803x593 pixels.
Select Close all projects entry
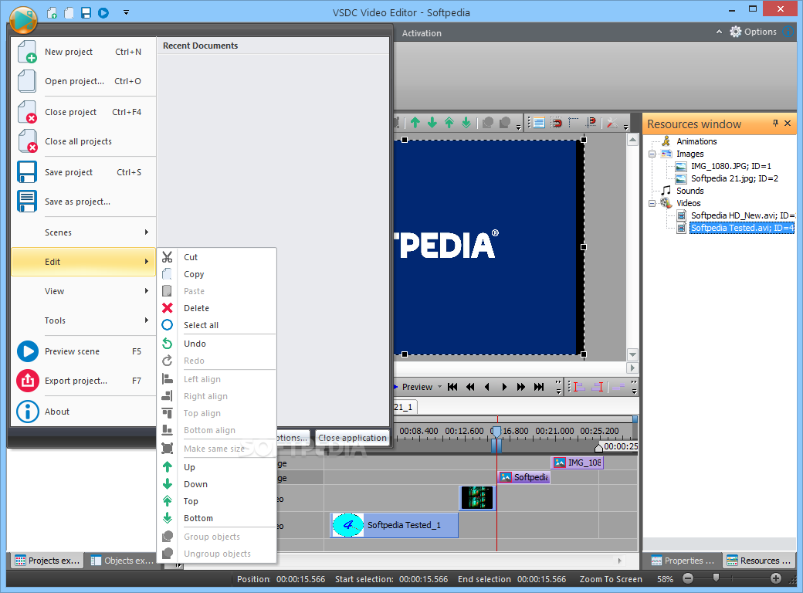click(x=83, y=141)
